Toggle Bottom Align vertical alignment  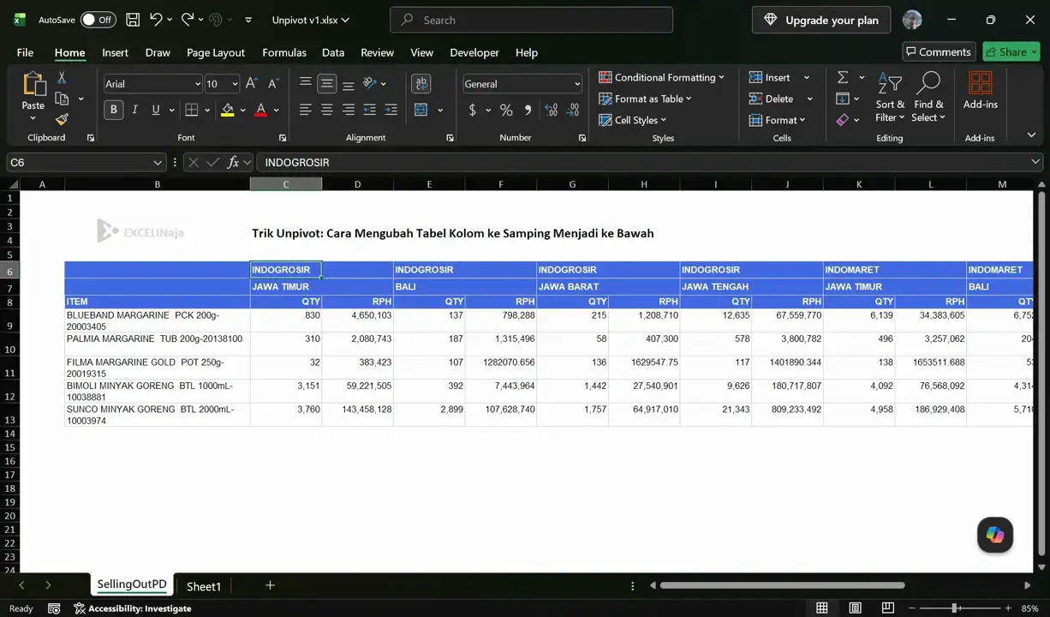pyautogui.click(x=348, y=83)
